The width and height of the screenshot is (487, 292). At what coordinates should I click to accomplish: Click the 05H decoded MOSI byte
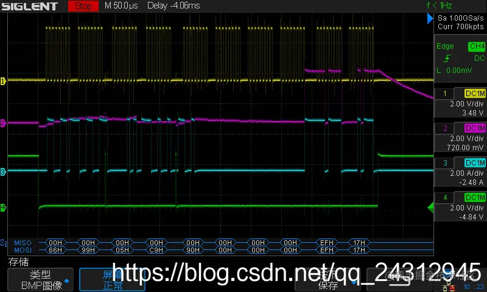(x=122, y=250)
